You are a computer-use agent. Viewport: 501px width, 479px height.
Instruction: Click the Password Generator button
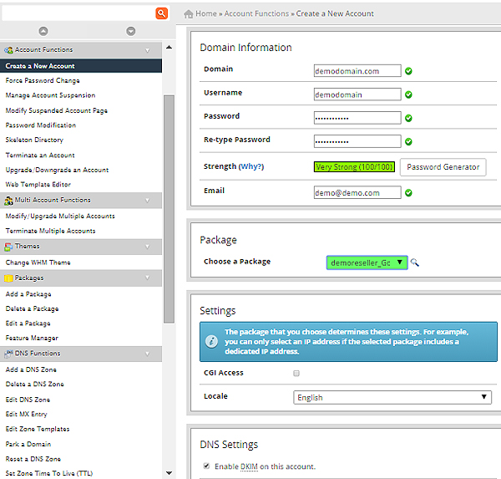[443, 166]
